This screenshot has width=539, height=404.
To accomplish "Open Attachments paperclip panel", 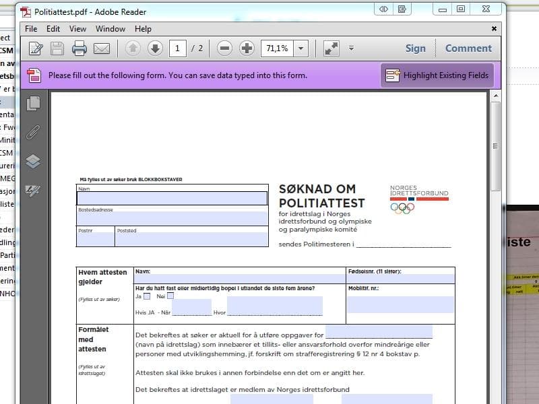I will [x=33, y=132].
